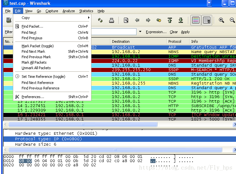Viewport: 236px width, 174px height.
Task: Click the Expression... button
Action: pyautogui.click(x=156, y=32)
